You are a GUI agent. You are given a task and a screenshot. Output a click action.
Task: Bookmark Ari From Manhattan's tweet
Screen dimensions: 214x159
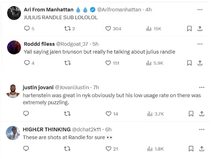click(x=190, y=28)
